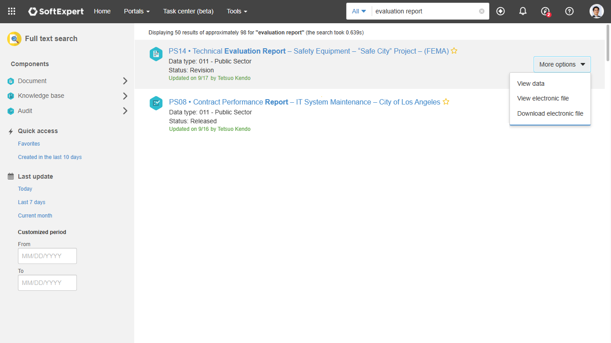The image size is (611, 343).
Task: Filter last update by Current month
Action: click(35, 216)
